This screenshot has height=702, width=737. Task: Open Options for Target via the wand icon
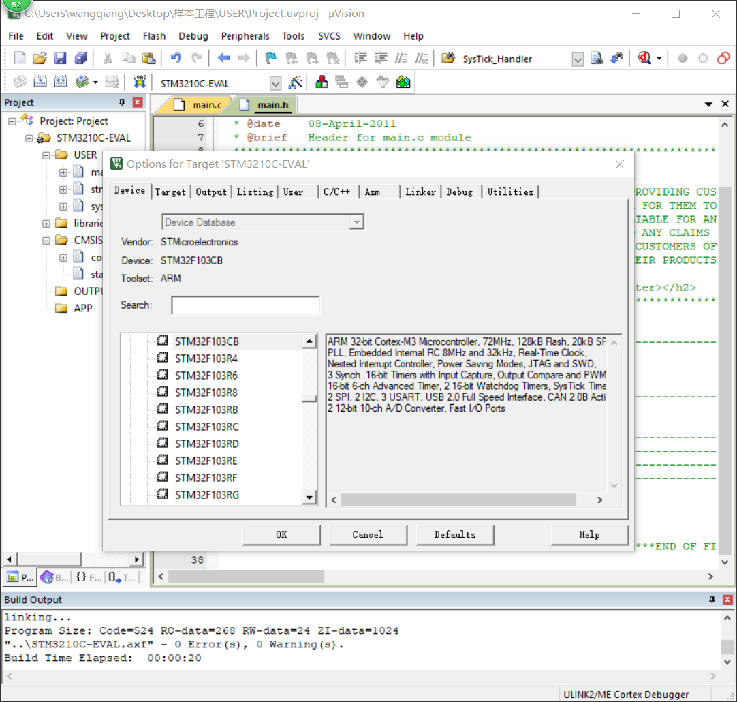click(x=296, y=82)
